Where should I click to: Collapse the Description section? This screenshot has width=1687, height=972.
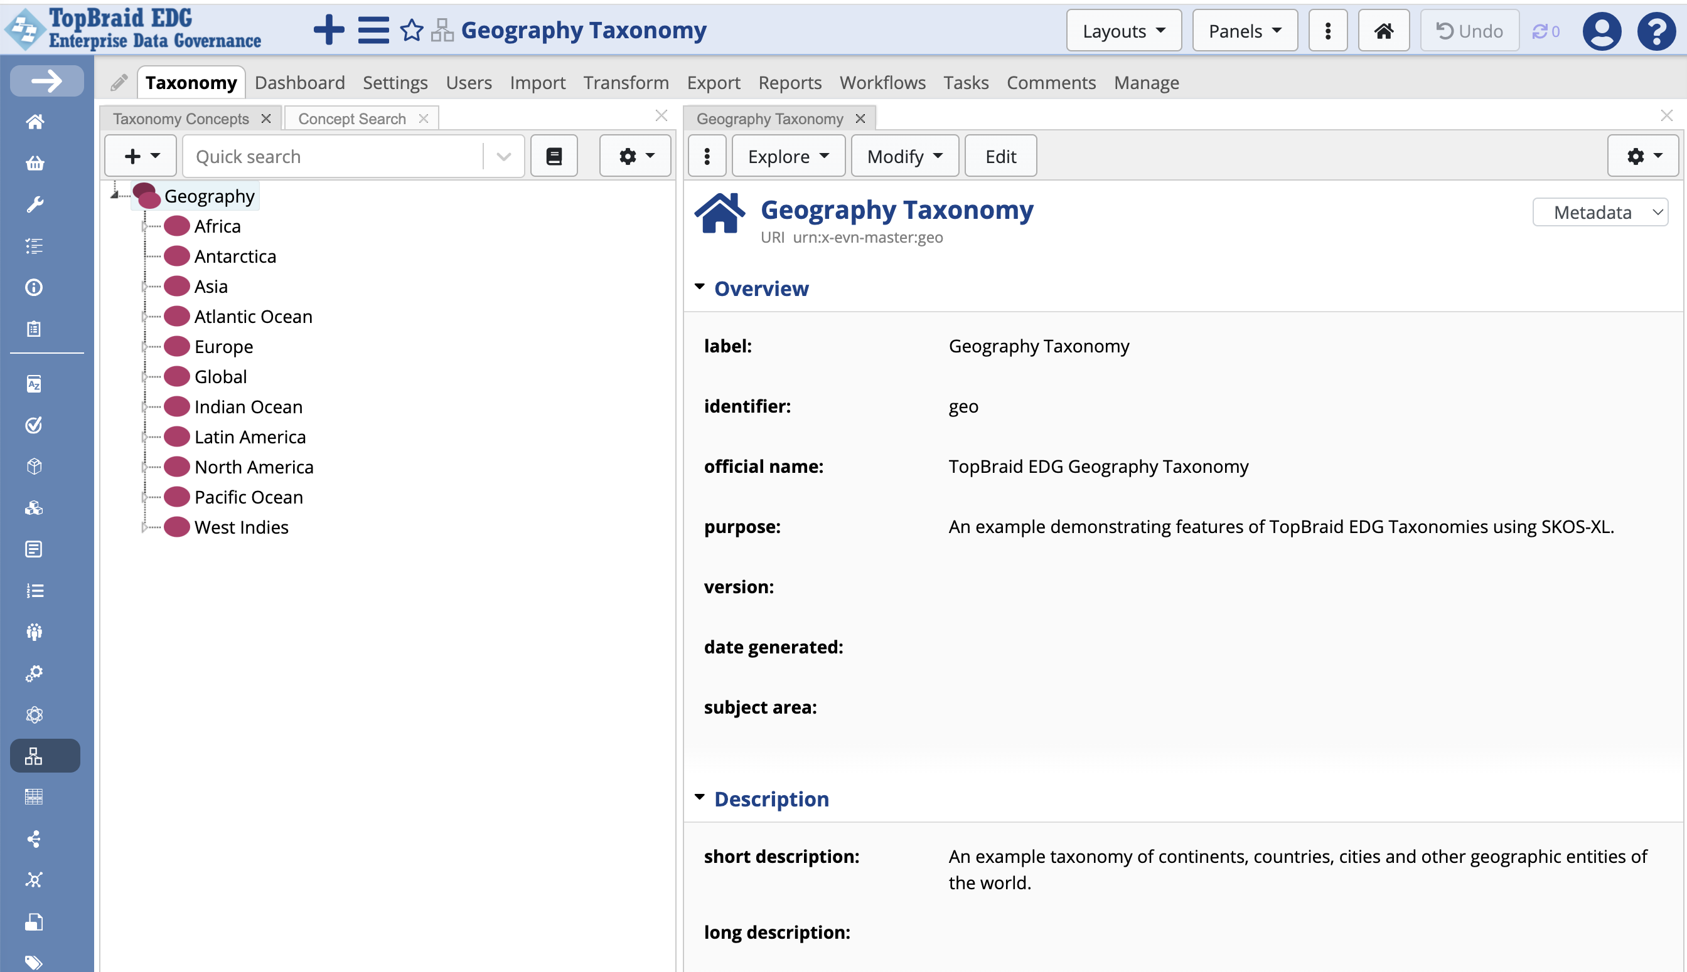point(700,798)
